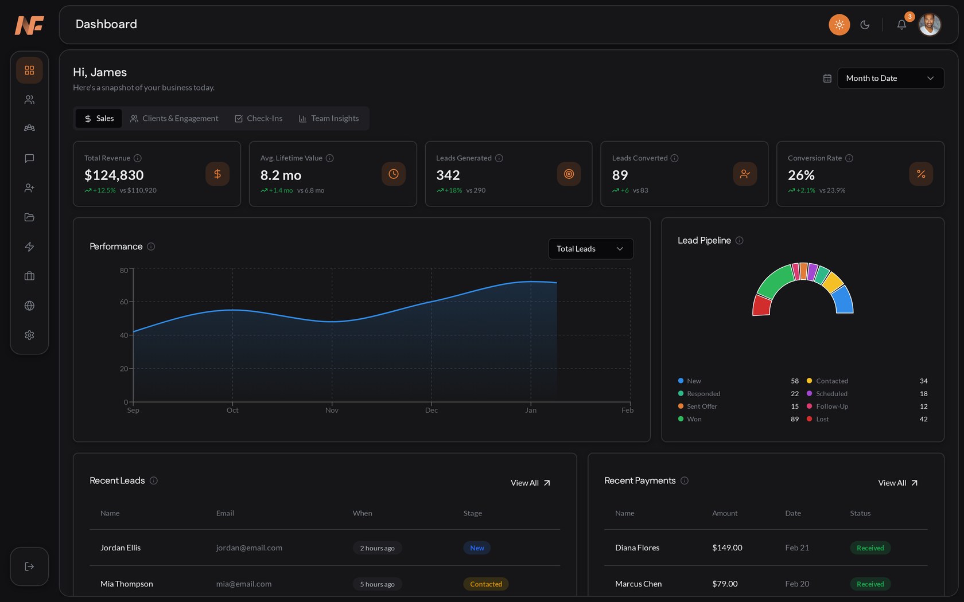Click the calendar icon beside date range
This screenshot has width=964, height=602.
[x=827, y=78]
